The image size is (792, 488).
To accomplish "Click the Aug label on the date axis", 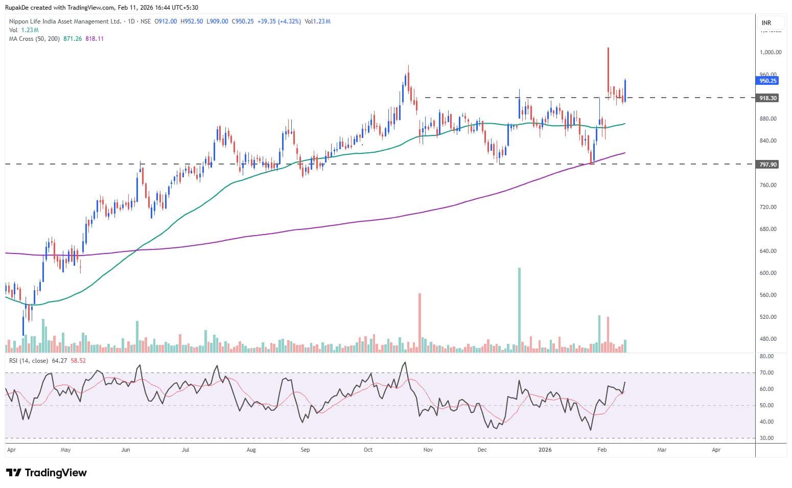I will (251, 450).
